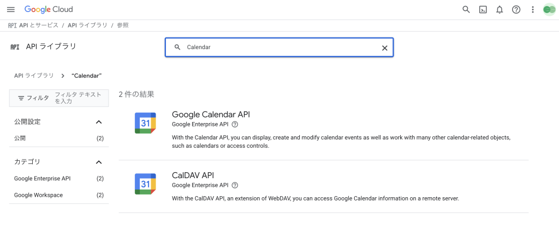Go to API ライブラリ breadcrumb in top bar
Image resolution: width=559 pixels, height=237 pixels.
(x=87, y=25)
